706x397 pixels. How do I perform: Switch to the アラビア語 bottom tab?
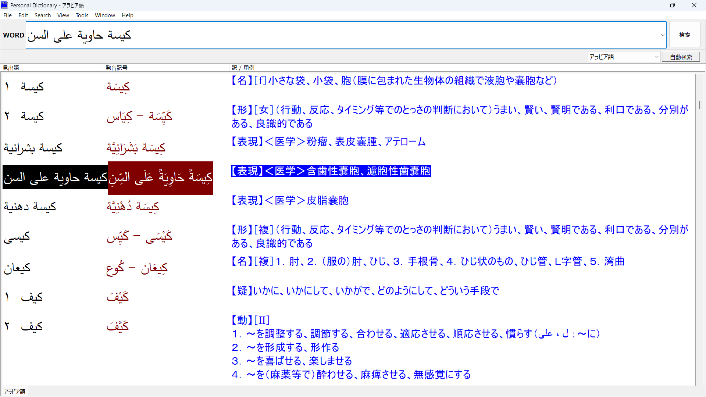15,392
